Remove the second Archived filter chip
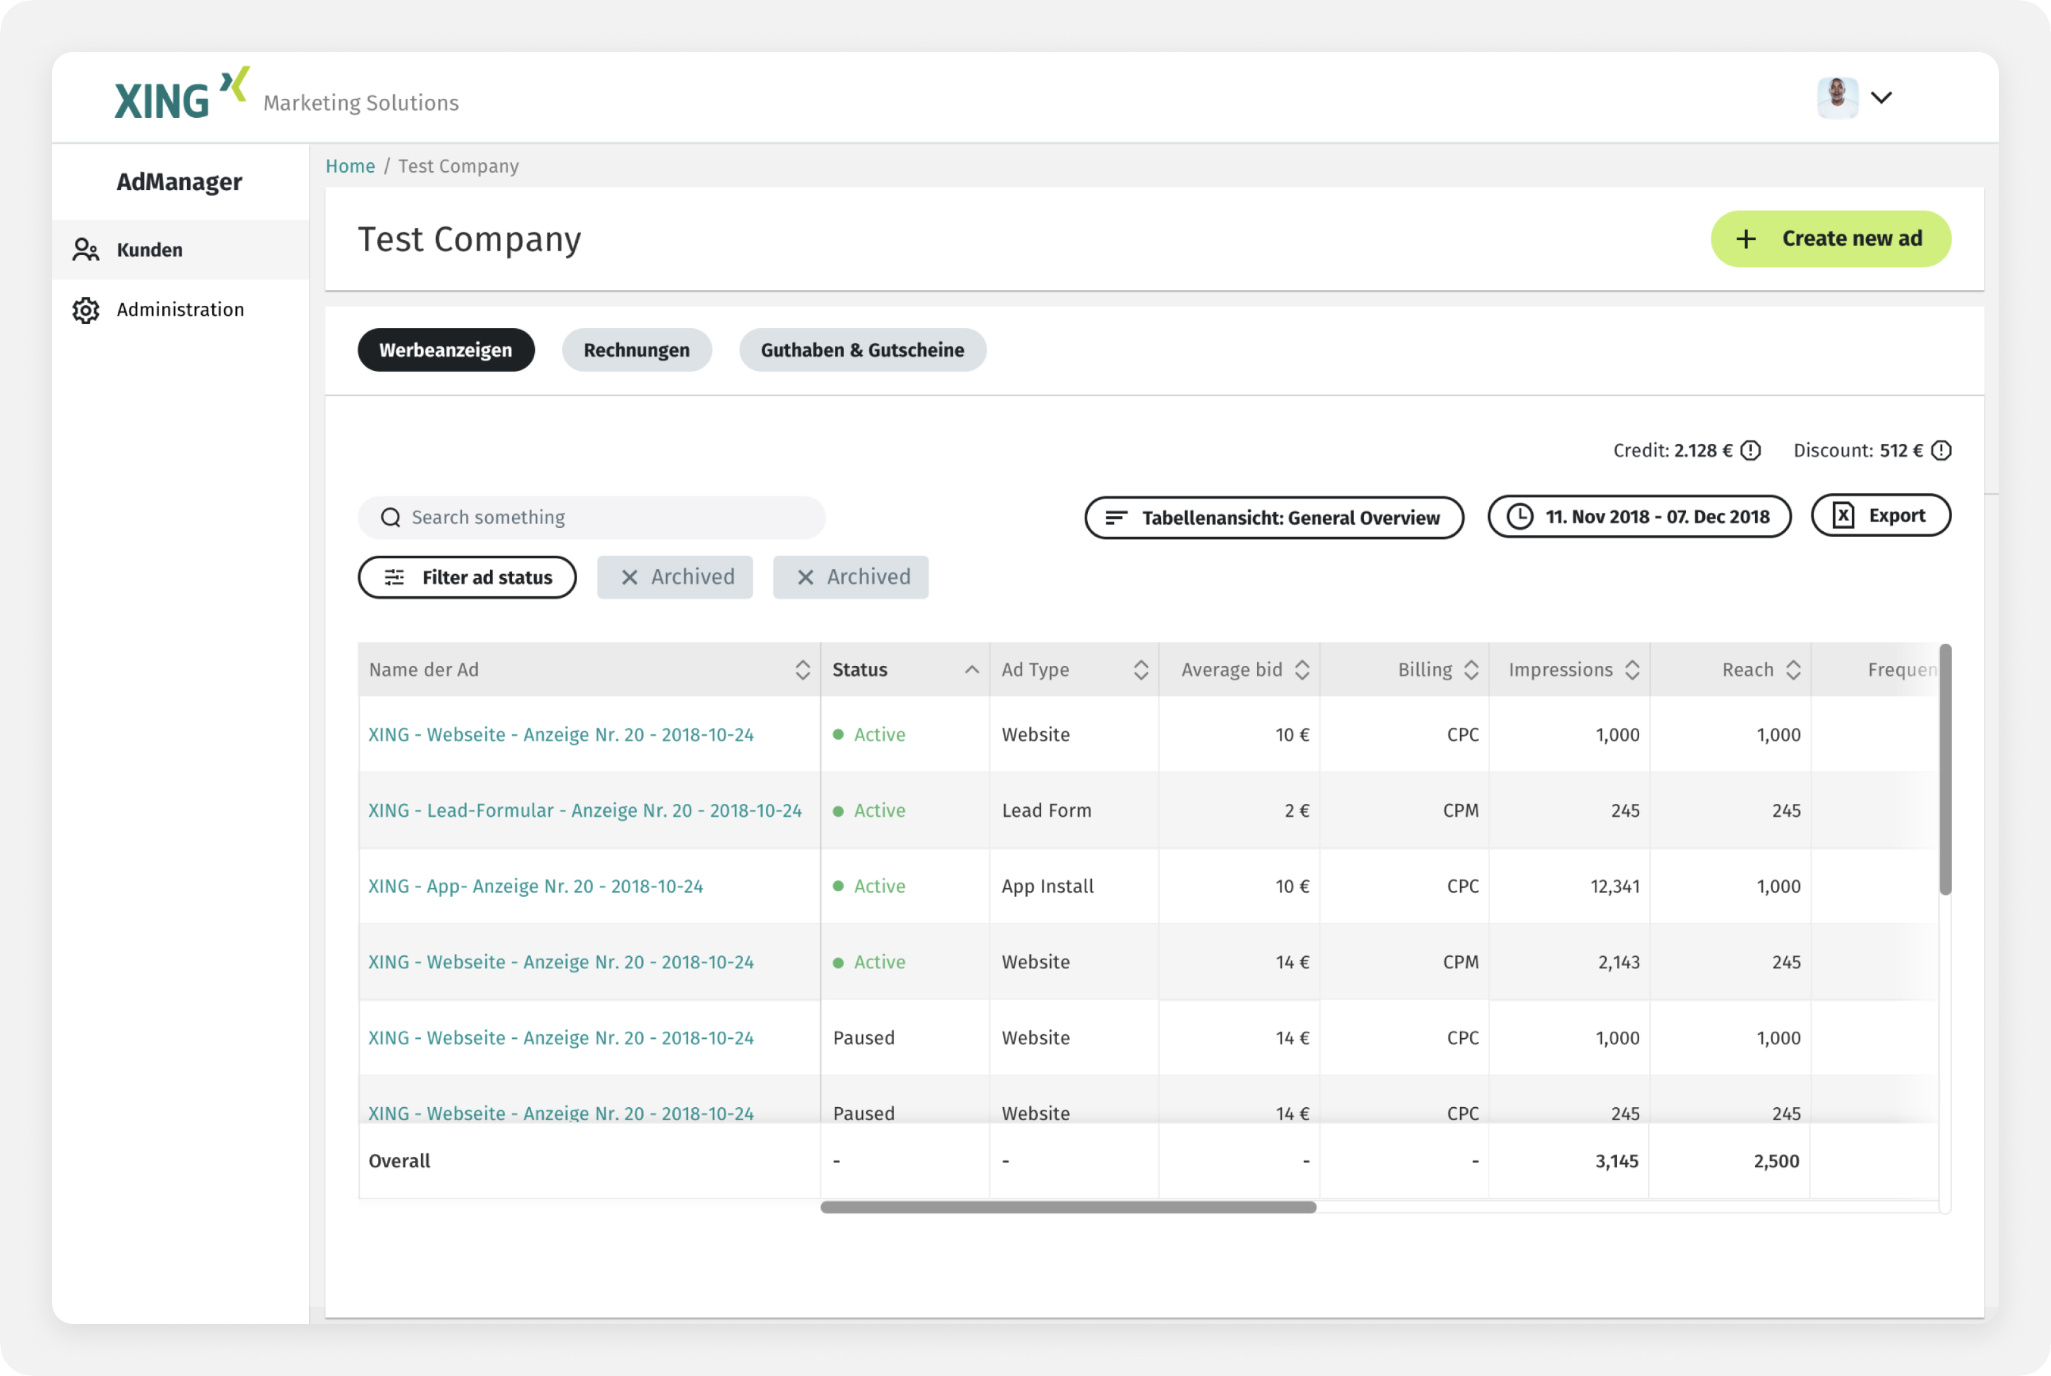The height and width of the screenshot is (1376, 2051). tap(804, 577)
